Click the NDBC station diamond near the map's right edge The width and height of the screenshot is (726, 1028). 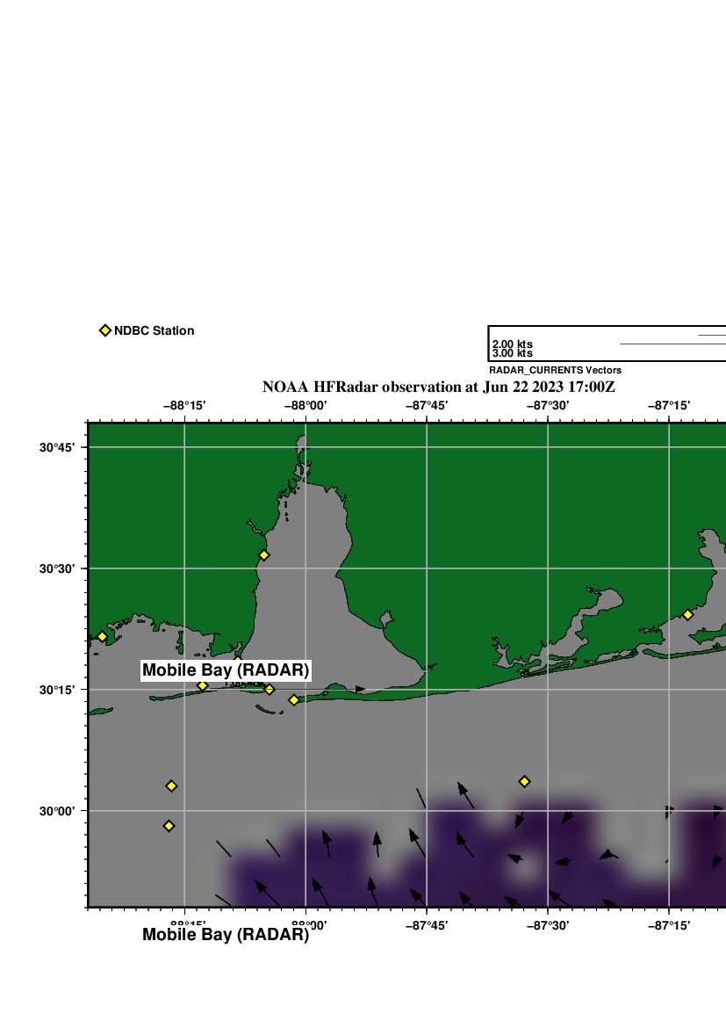click(687, 615)
